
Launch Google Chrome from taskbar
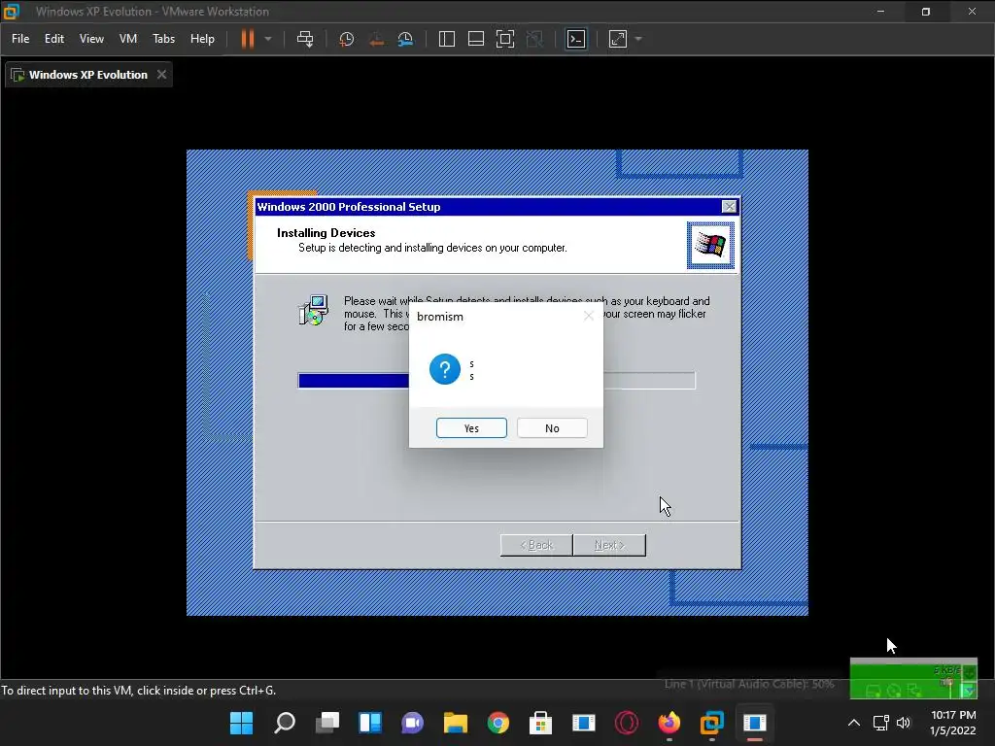point(498,723)
